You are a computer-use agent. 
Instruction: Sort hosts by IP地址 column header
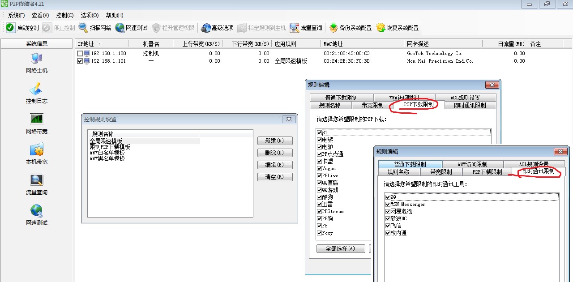(x=102, y=44)
